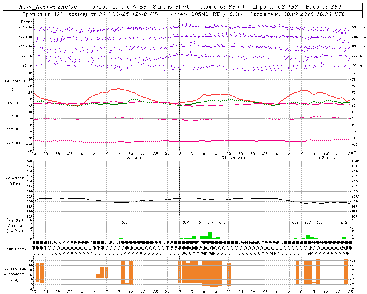Screen dimensions: 367x294
Task: Click the forecast start time '30.07.2025 12:00 UTC'
Action: (130, 14)
